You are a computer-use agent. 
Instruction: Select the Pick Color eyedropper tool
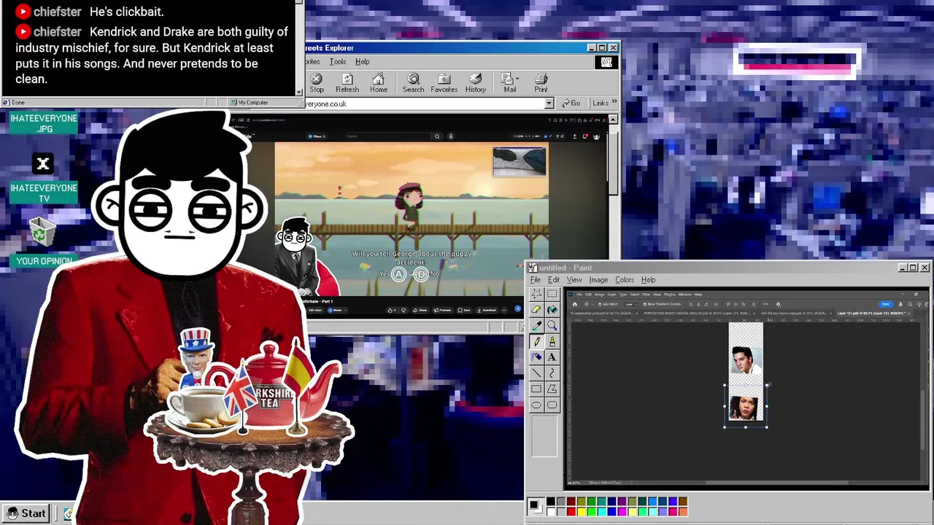click(536, 326)
